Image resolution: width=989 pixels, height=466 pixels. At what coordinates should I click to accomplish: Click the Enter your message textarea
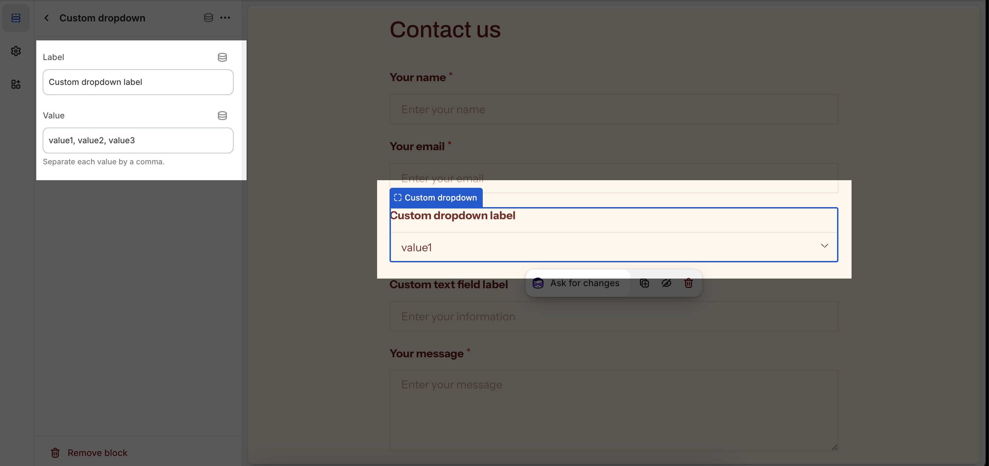pyautogui.click(x=614, y=410)
